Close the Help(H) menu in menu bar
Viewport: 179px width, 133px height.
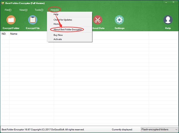pyautogui.click(x=55, y=10)
